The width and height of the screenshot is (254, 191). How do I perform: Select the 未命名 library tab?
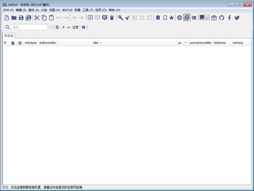[9, 36]
